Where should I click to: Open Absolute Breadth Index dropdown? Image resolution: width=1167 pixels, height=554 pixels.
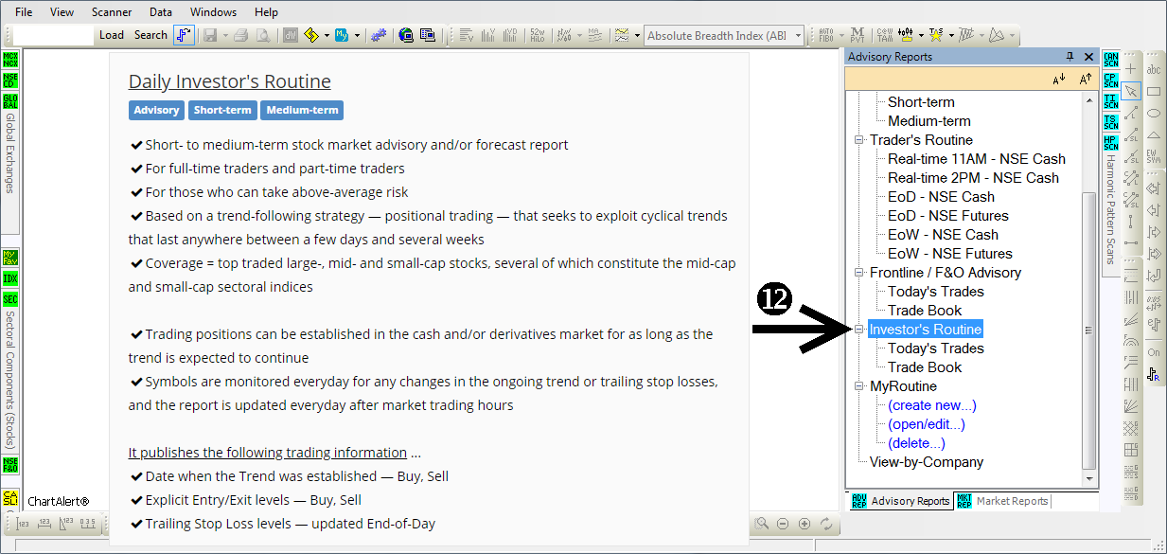tap(799, 35)
